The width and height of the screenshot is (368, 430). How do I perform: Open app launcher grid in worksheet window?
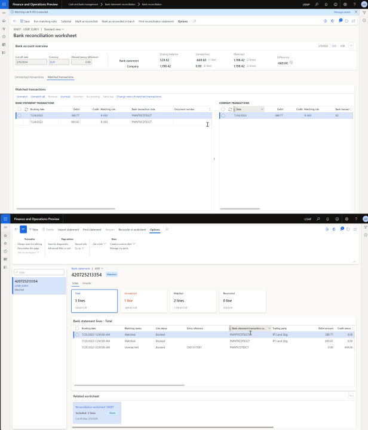[x=4, y=4]
